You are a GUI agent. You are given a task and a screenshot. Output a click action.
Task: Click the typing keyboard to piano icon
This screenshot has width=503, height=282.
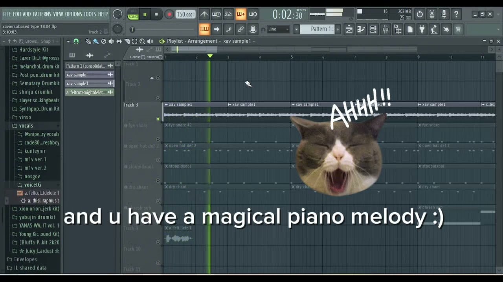click(x=204, y=29)
